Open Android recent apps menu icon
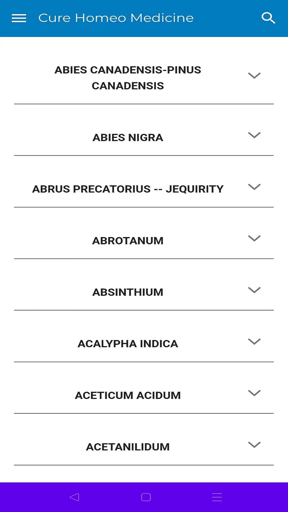Screen dimensions: 288x512 (x=217, y=497)
